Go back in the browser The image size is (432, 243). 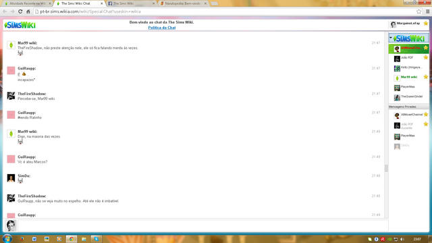[5, 11]
